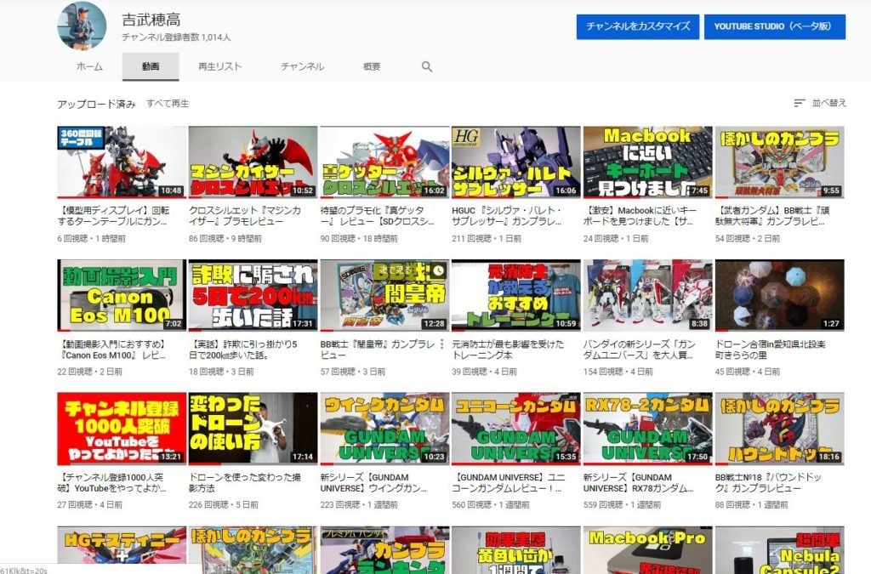Play the 真ゲッター クロスシルエット thumbnail video
Screen dimensions: 871x574
(384, 162)
